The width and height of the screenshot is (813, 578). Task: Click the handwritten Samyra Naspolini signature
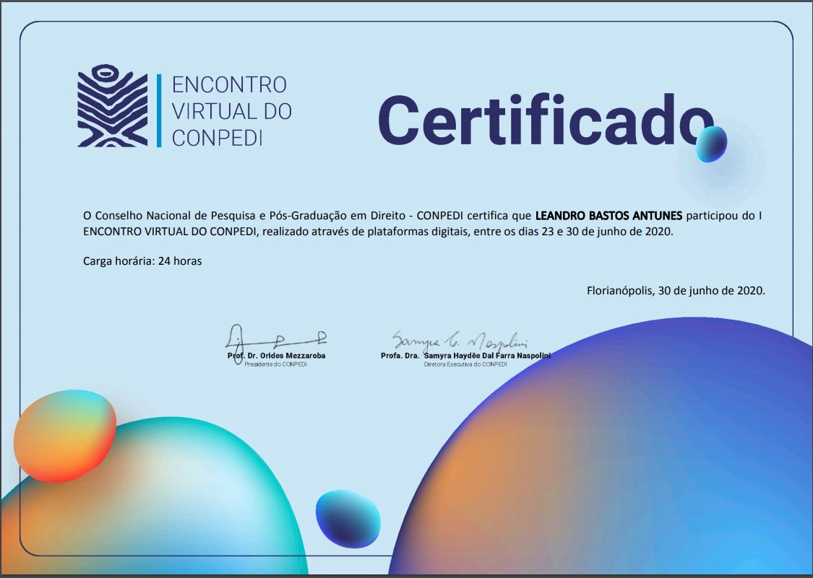[460, 341]
